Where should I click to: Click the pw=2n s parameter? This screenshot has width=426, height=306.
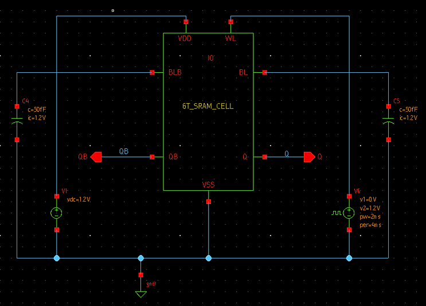tap(370, 217)
